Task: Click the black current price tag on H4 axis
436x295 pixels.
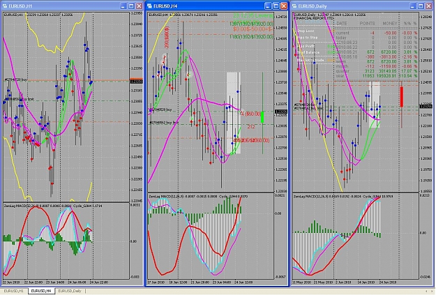Action: 280,112
